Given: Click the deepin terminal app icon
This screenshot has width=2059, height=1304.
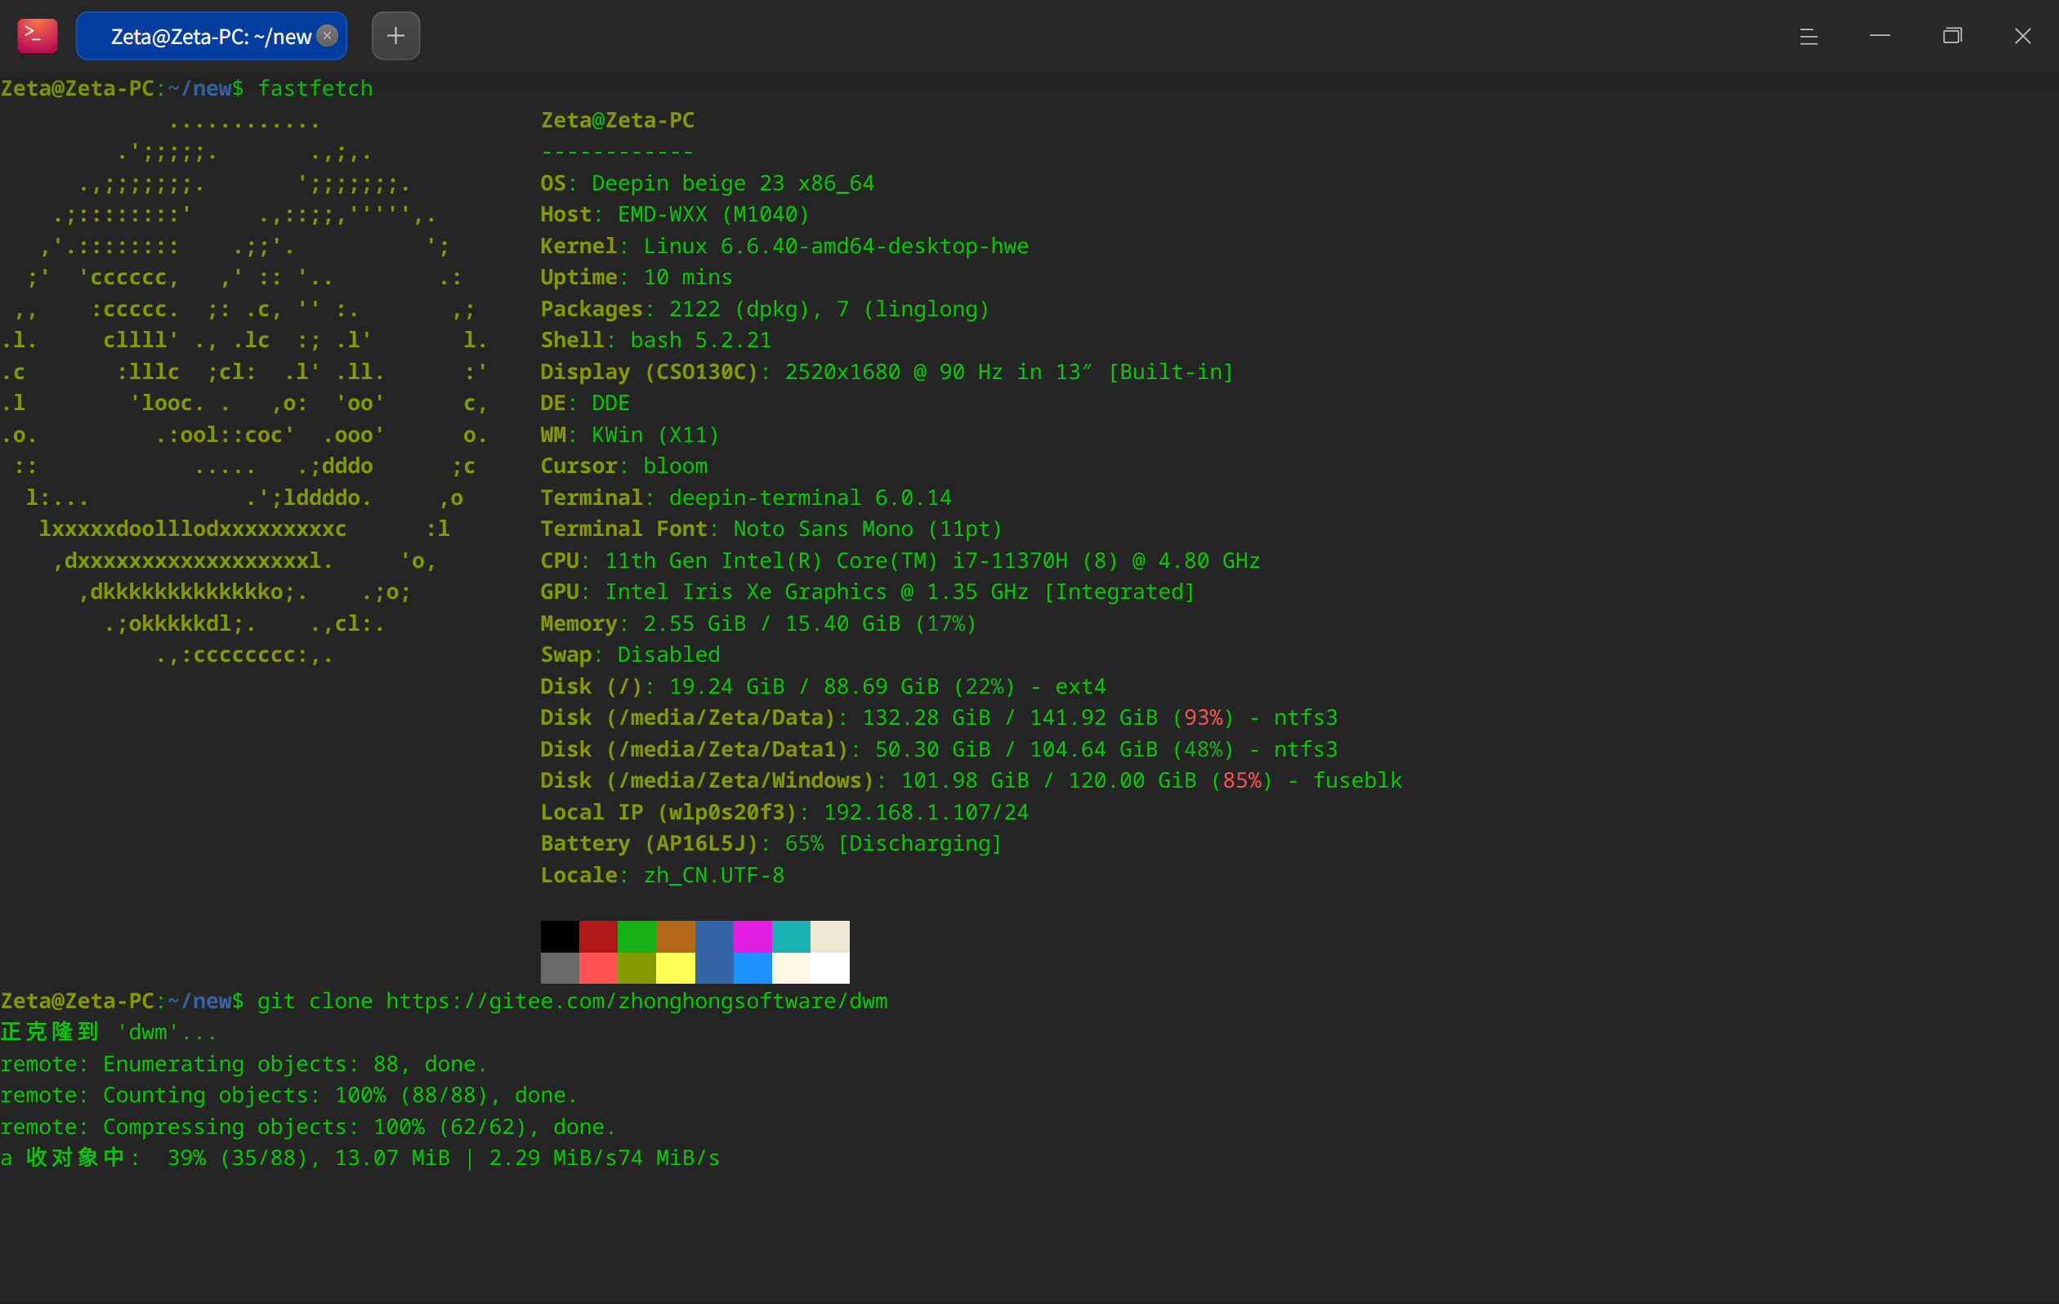Looking at the screenshot, I should pyautogui.click(x=37, y=36).
